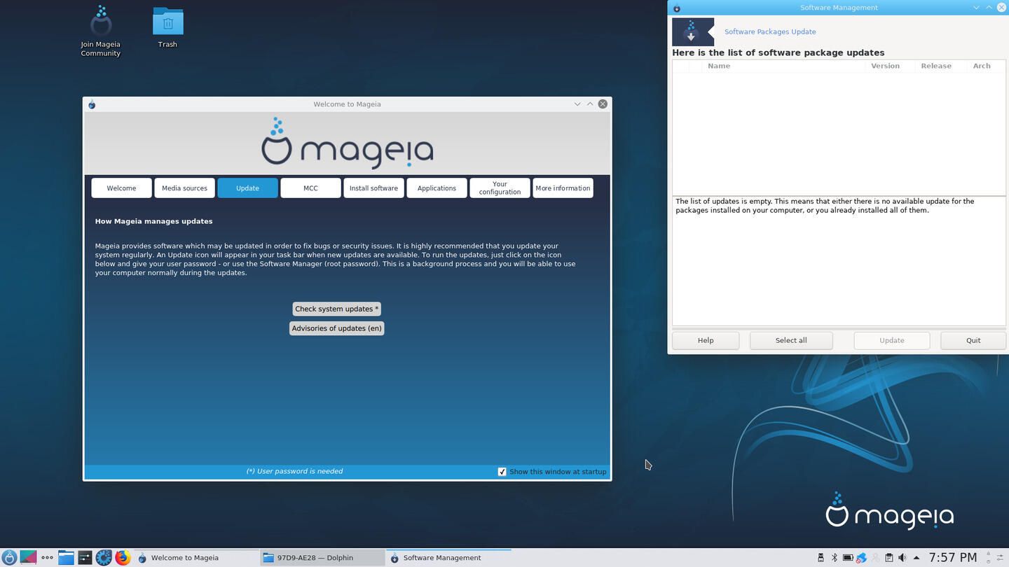Switch to the Dolphin 97D9-AE28 taskbar entry
Image resolution: width=1009 pixels, height=567 pixels.
coord(322,558)
